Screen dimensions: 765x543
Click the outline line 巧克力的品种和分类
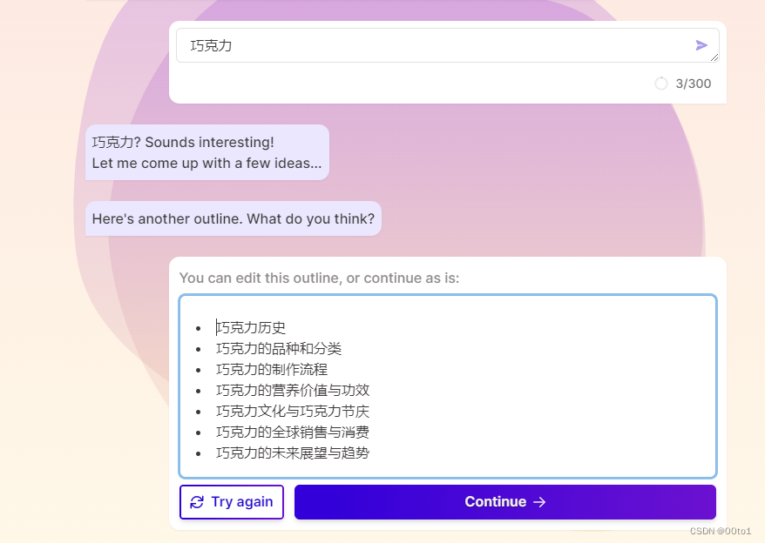click(279, 349)
